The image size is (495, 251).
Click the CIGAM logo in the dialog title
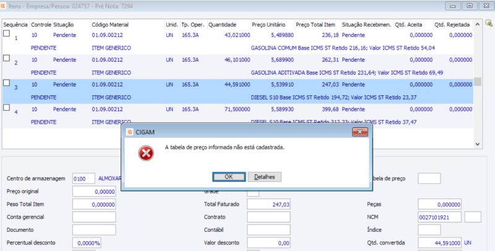point(130,132)
